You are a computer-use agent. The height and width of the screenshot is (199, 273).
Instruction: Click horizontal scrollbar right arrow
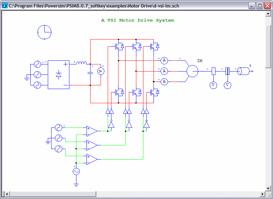point(262,194)
